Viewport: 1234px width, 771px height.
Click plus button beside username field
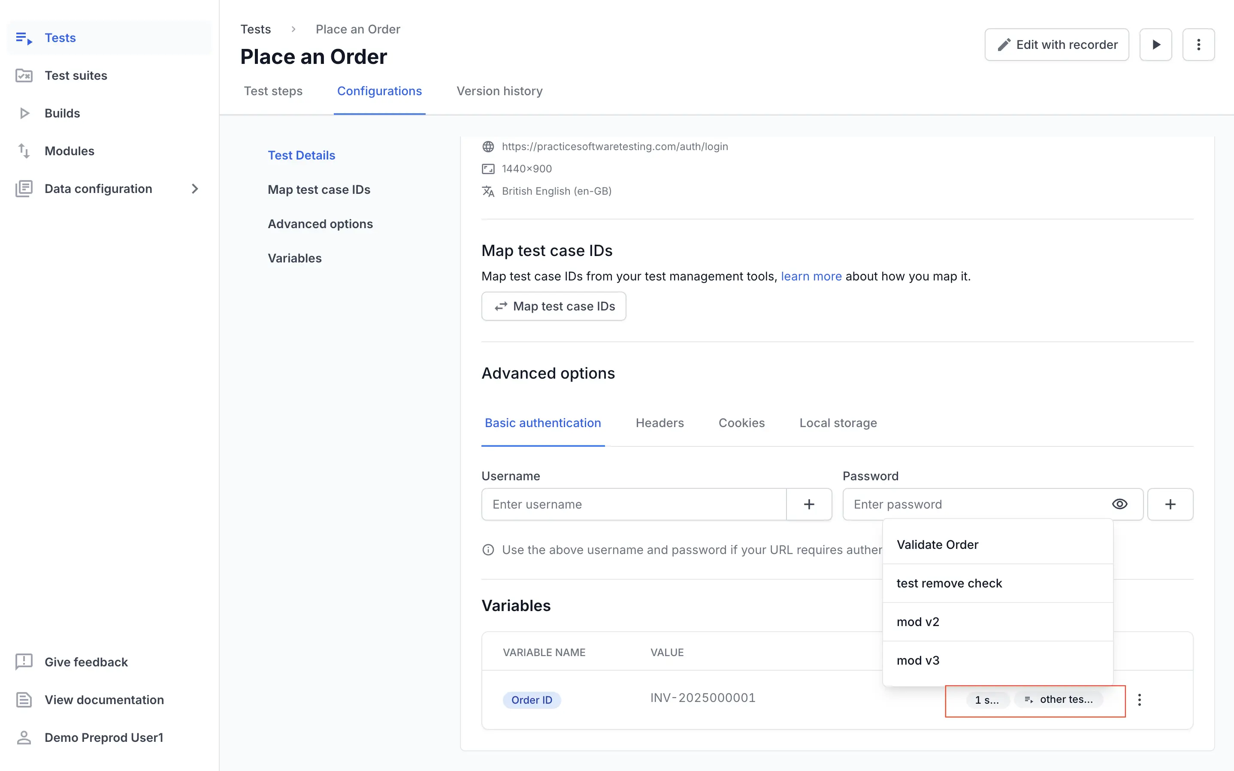pos(808,504)
